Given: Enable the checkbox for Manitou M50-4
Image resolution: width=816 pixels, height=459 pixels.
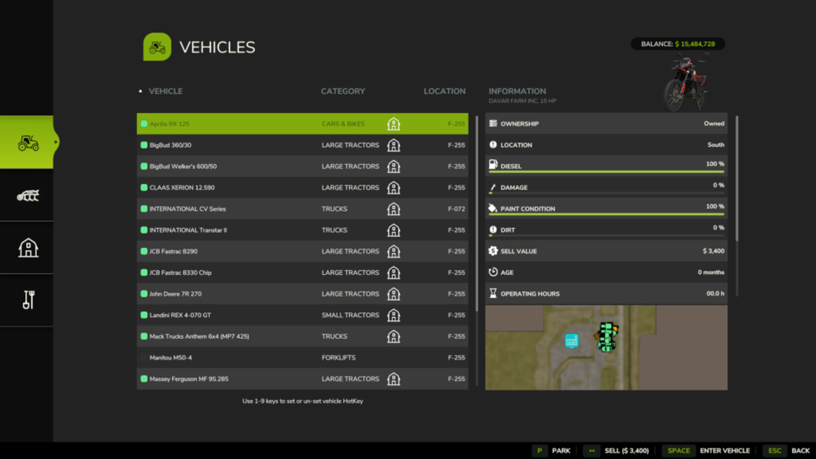Looking at the screenshot, I should point(144,358).
